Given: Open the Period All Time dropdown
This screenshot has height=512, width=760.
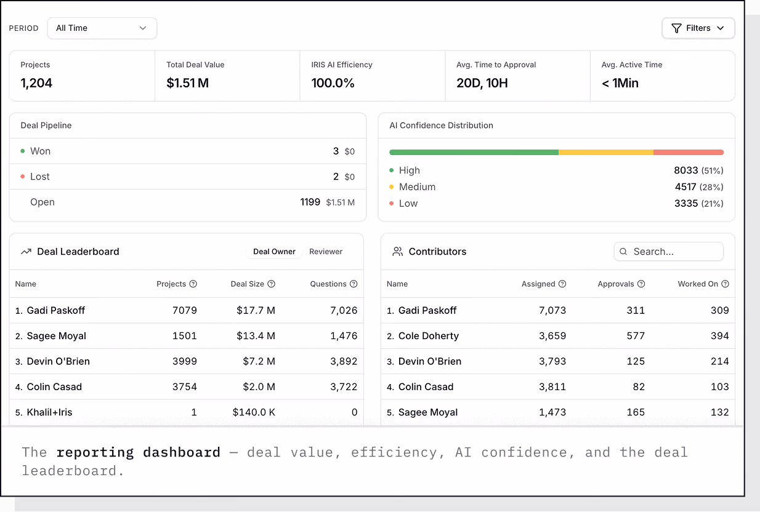Looking at the screenshot, I should coord(102,28).
